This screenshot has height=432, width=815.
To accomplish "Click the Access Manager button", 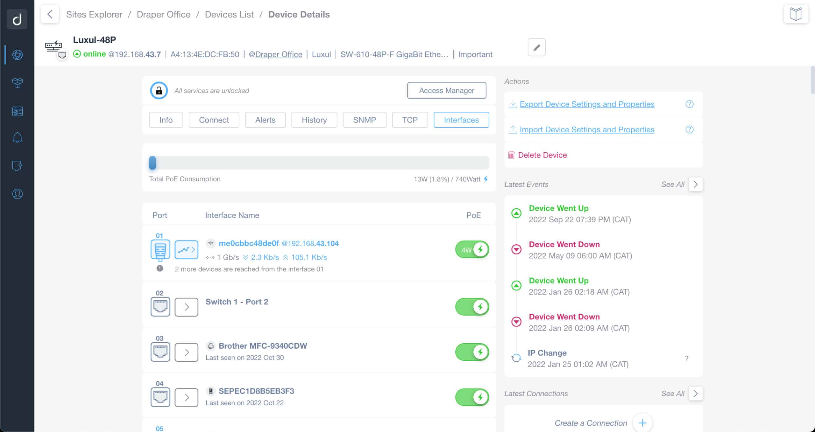I will click(446, 91).
